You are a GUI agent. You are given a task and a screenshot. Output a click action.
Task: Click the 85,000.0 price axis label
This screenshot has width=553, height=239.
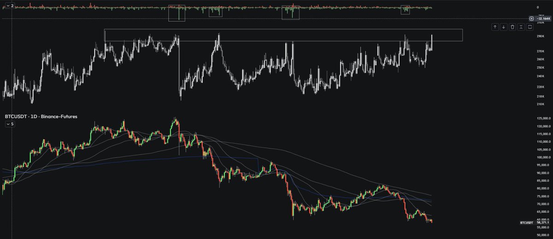543,181
